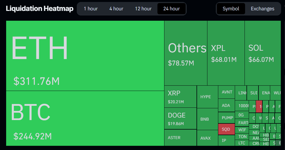This screenshot has width=285, height=150.
Task: Select the HYPE heatmap block
Action: tap(207, 97)
